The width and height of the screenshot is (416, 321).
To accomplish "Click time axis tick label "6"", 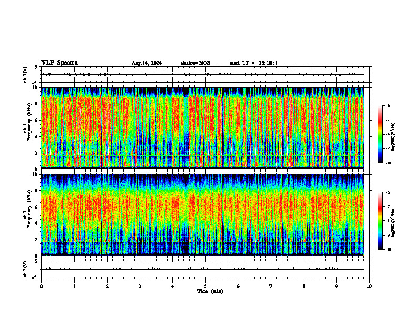I will click(238, 286).
